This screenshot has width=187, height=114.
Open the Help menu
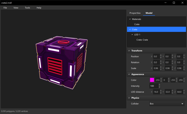click(x=39, y=8)
